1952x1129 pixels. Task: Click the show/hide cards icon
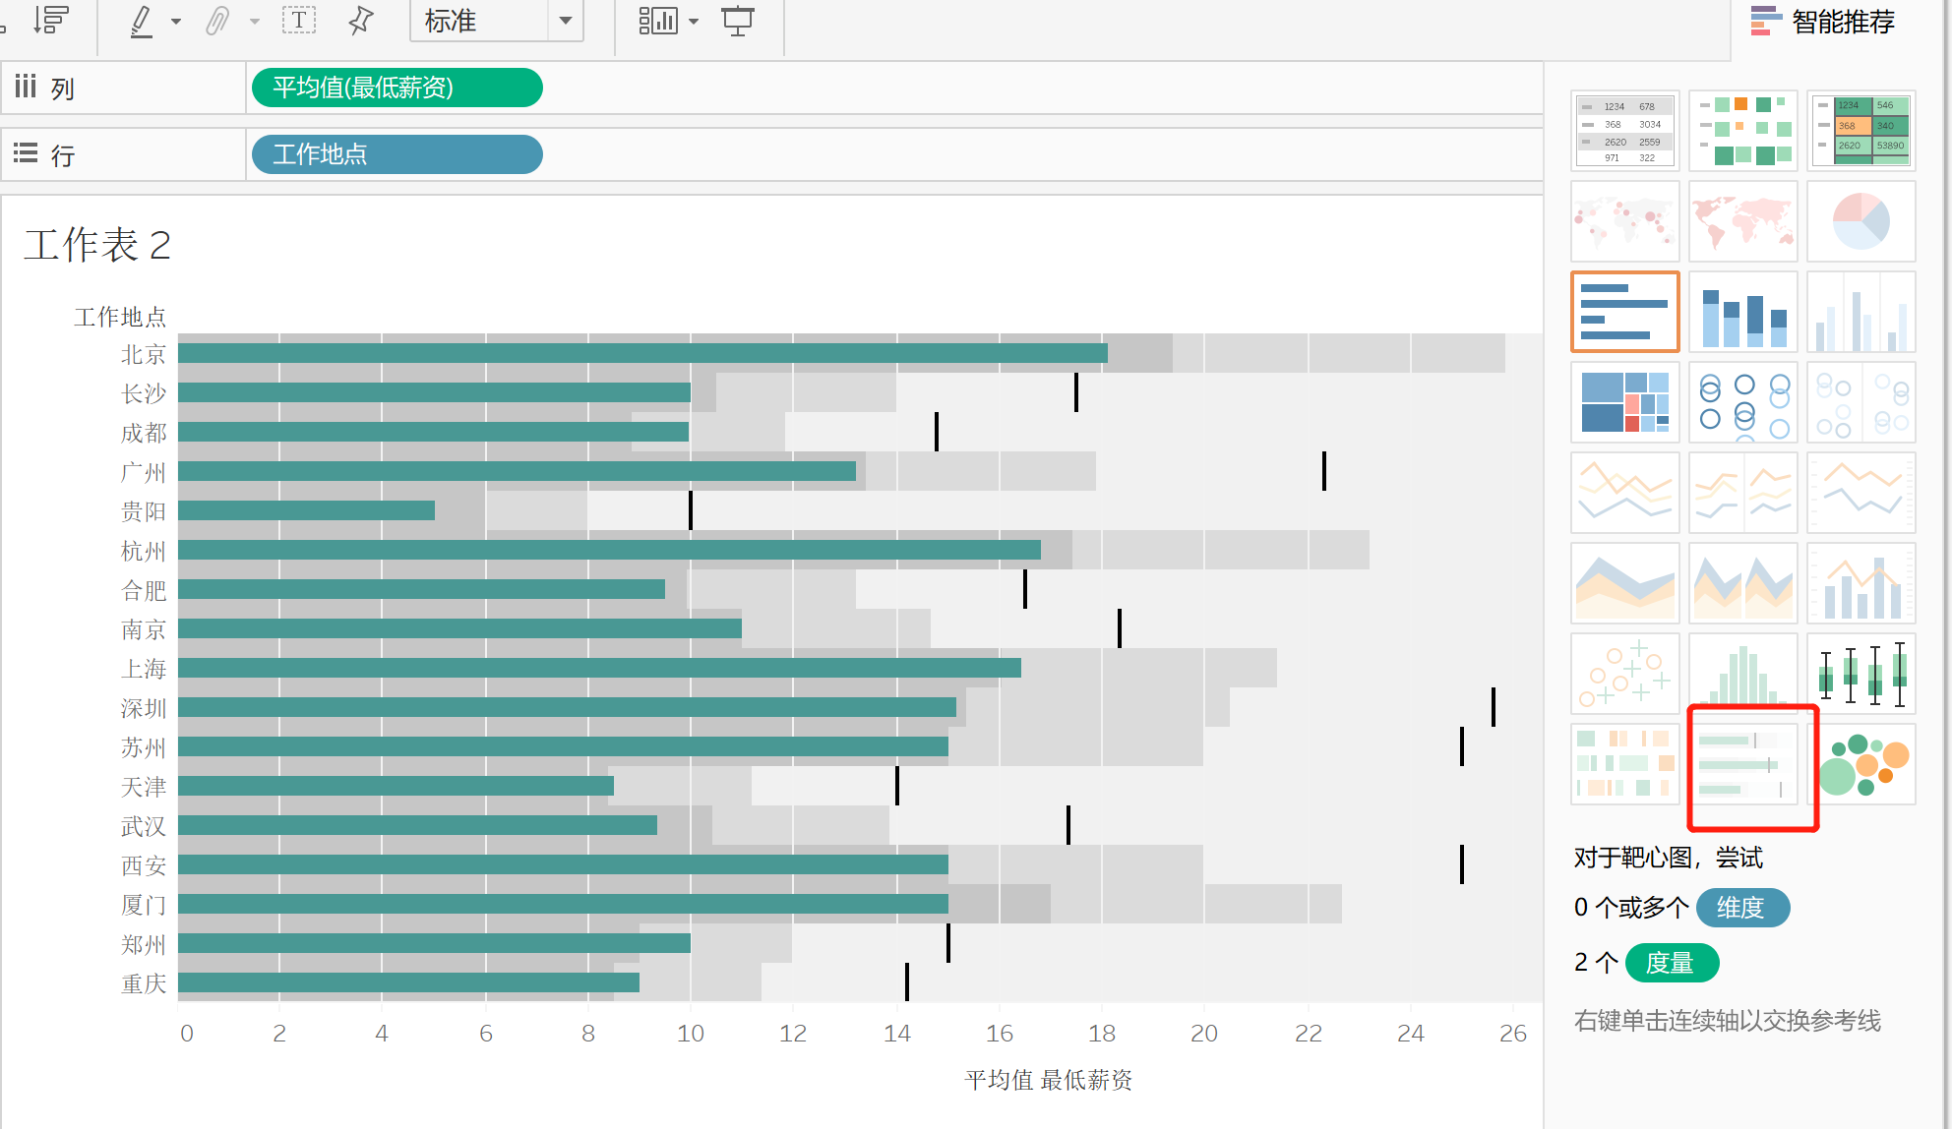[658, 21]
